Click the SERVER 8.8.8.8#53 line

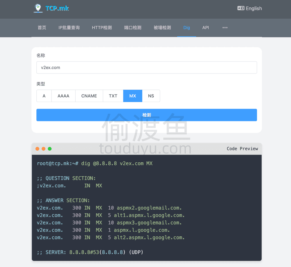click(90, 252)
